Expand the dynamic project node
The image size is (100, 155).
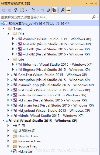point(13,39)
